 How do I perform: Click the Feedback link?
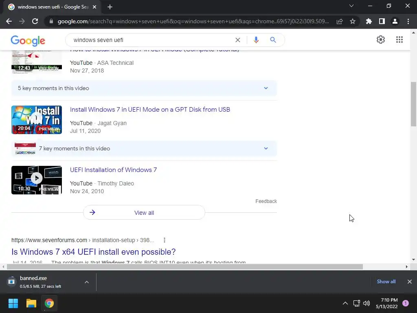[x=266, y=201]
